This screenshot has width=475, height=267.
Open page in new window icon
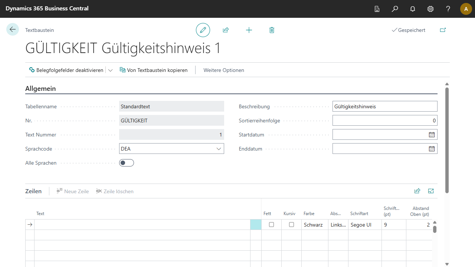tap(443, 30)
